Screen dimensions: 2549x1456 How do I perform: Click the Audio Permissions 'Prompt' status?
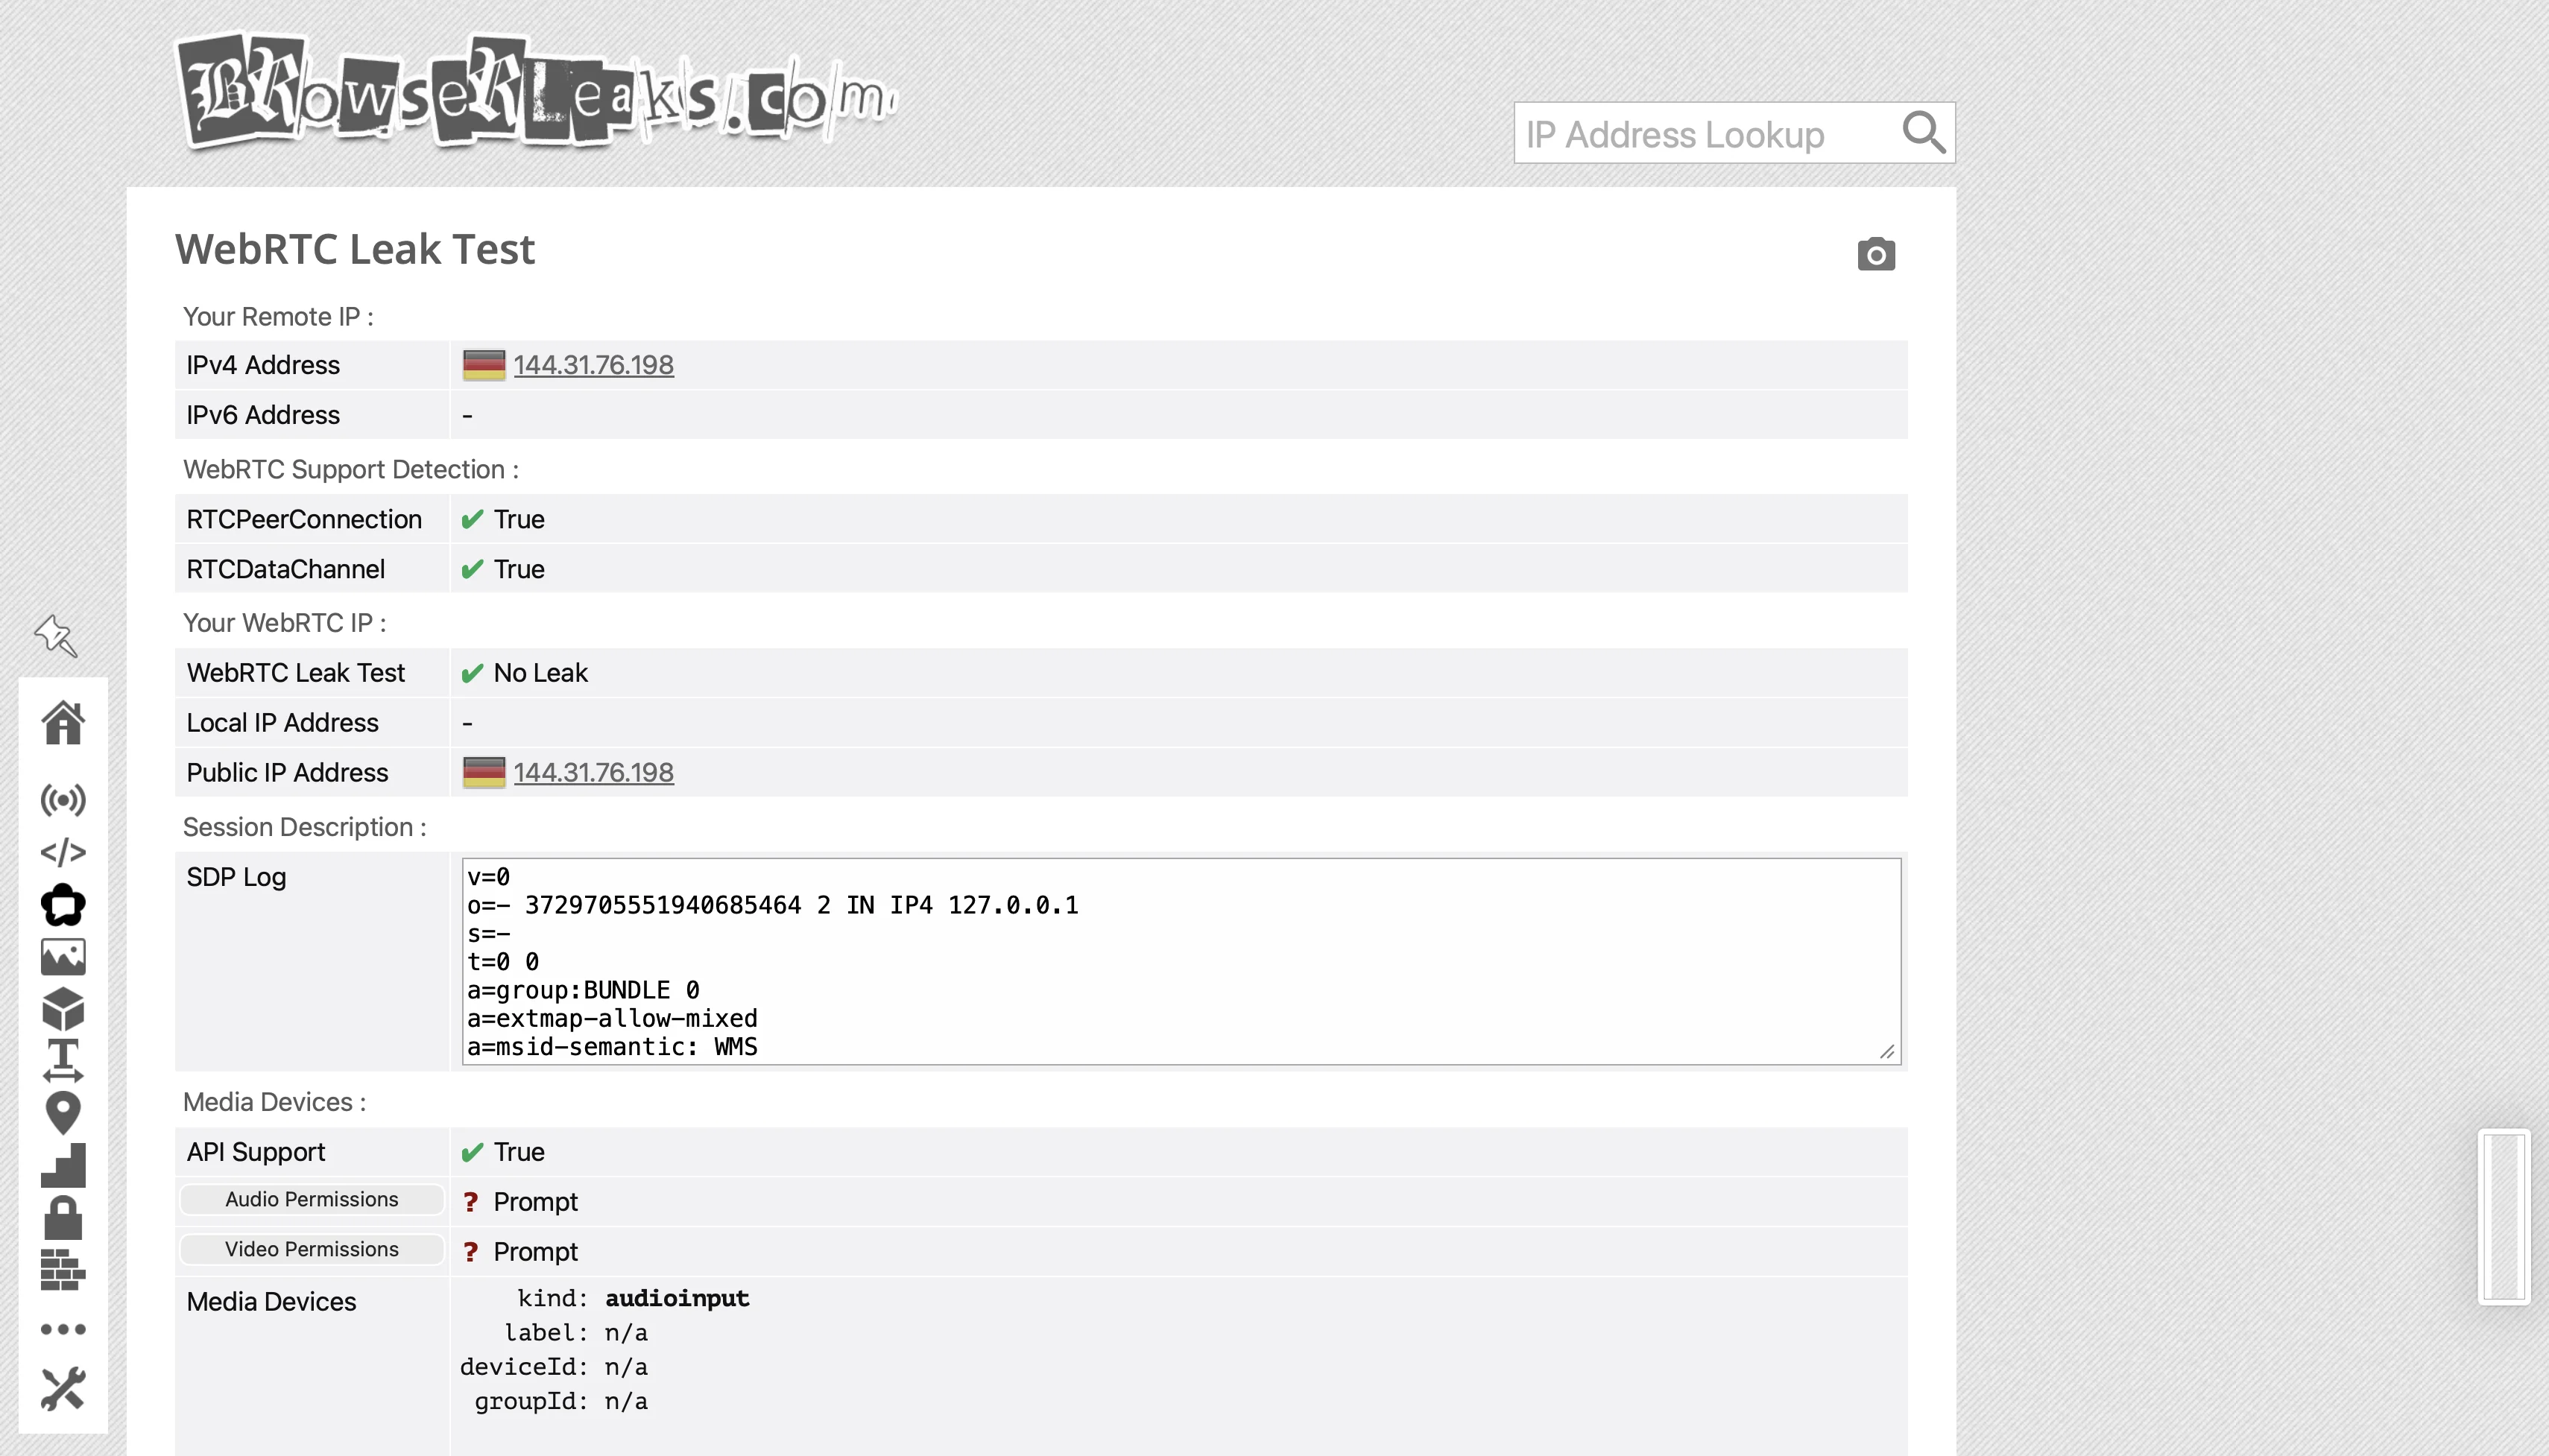535,1202
